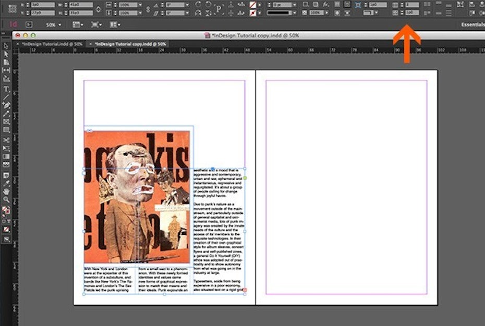Open effects with the fx icon

point(325,4)
